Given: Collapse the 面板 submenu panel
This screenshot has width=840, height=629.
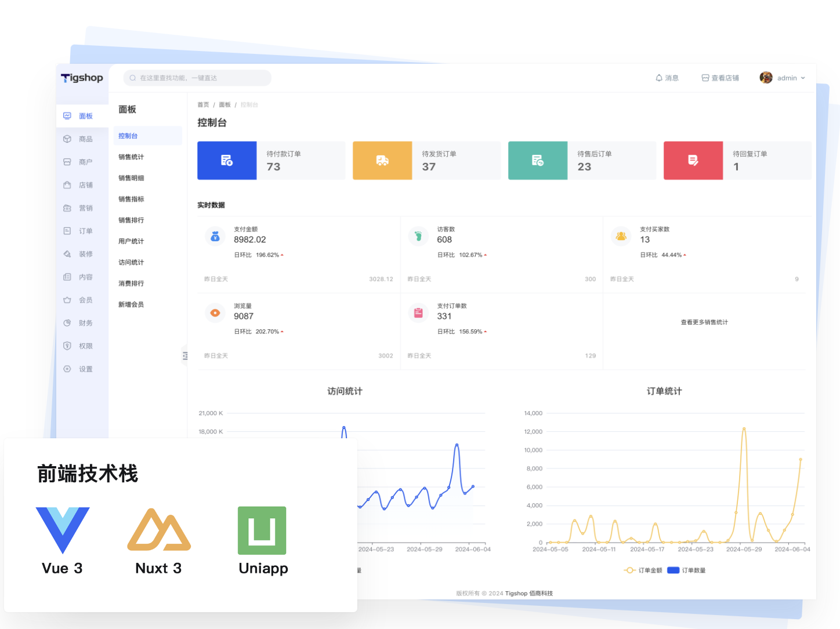Looking at the screenshot, I should (x=185, y=355).
